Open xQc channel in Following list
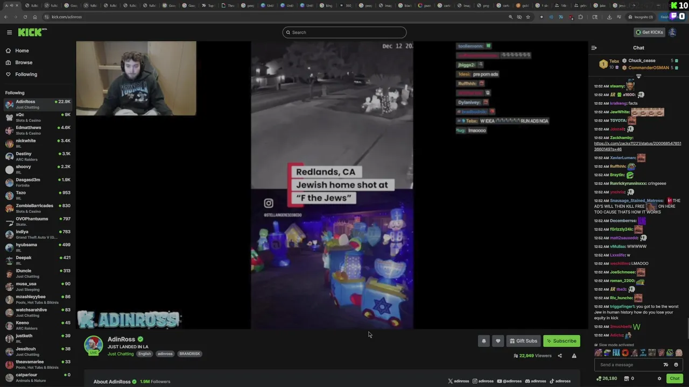 [x=38, y=117]
